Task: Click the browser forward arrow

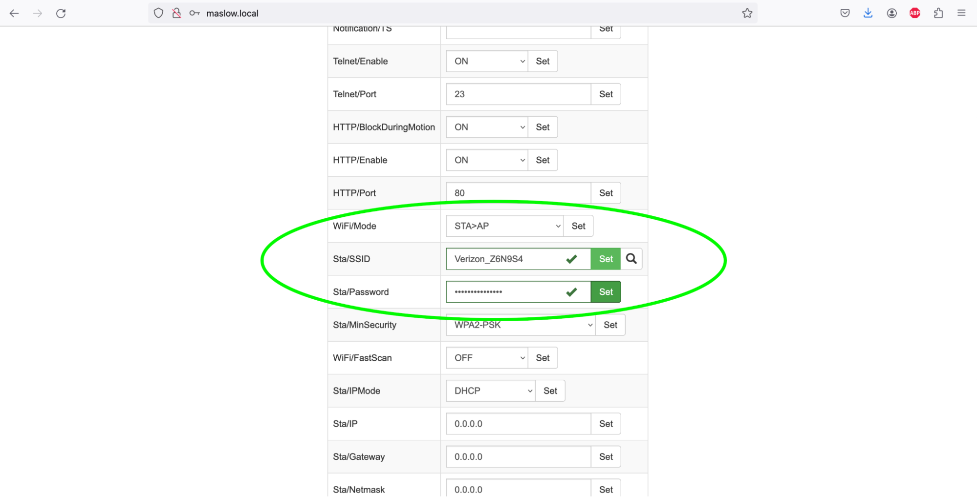Action: pos(38,13)
